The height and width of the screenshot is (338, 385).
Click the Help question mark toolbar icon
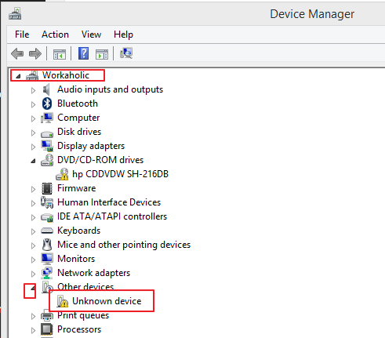click(x=84, y=53)
